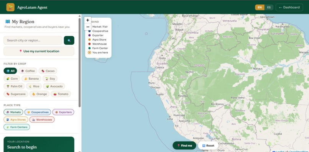This screenshot has height=152, width=309.
Task: Toggle Agro Stores place type
Action: coord(16,119)
